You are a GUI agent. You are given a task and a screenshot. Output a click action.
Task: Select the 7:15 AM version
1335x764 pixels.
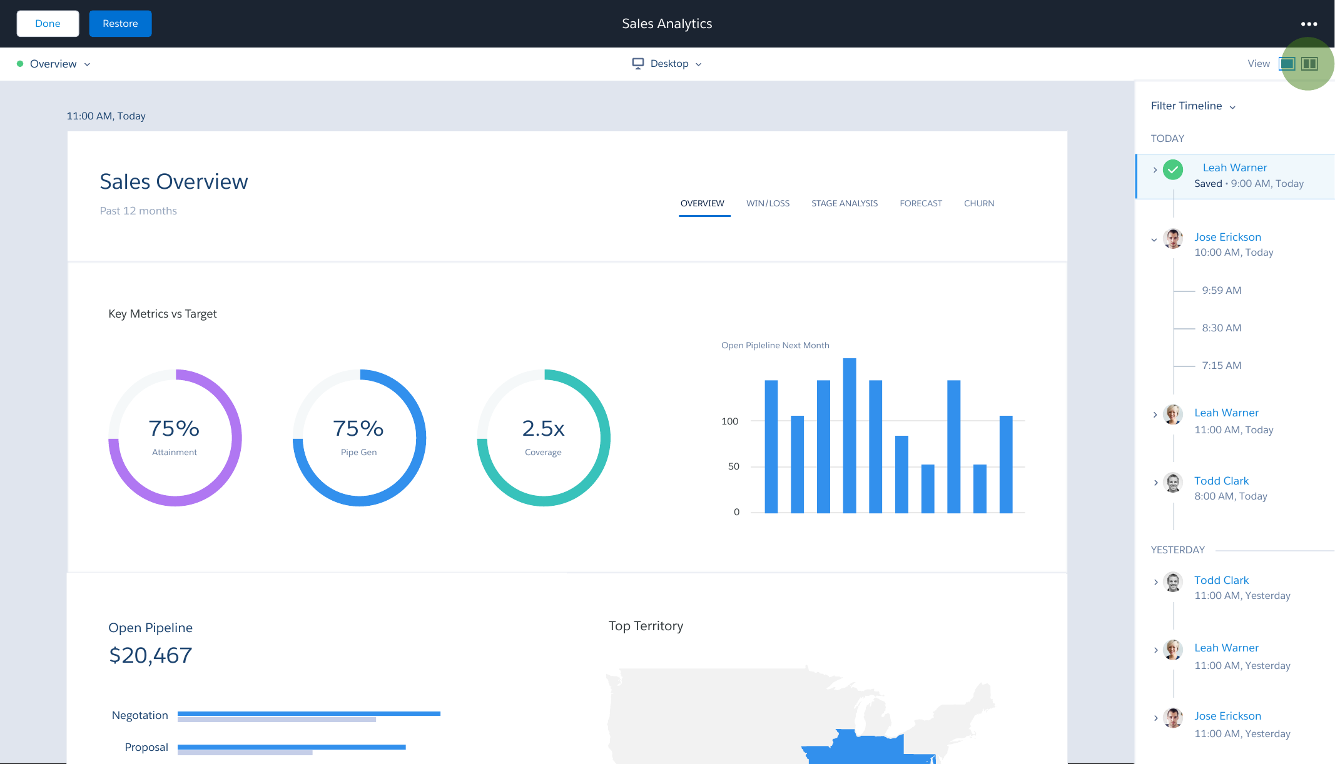coord(1221,365)
